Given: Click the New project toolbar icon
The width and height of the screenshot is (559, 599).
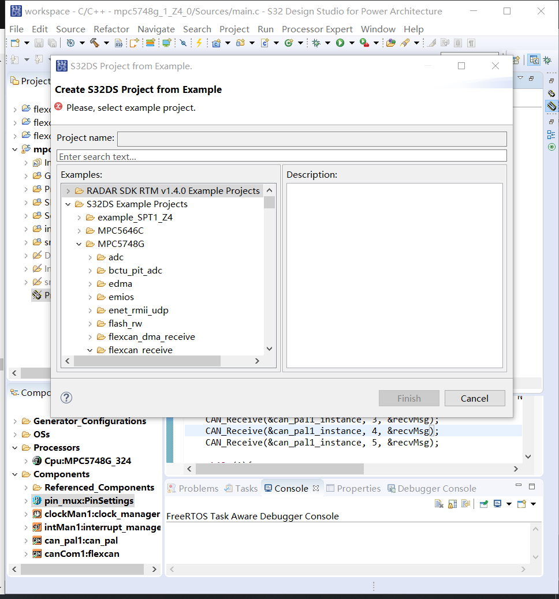Looking at the screenshot, I should click(15, 43).
